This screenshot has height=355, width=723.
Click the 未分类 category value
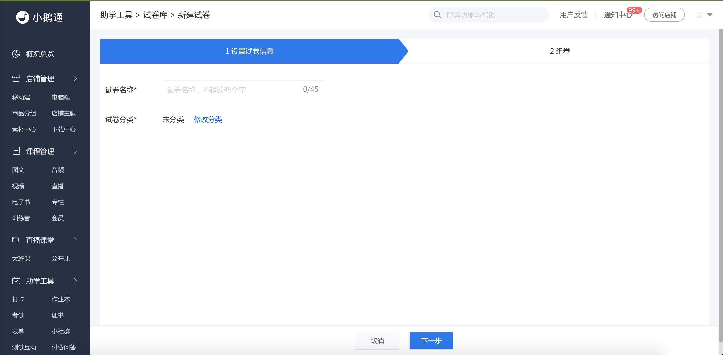click(173, 119)
